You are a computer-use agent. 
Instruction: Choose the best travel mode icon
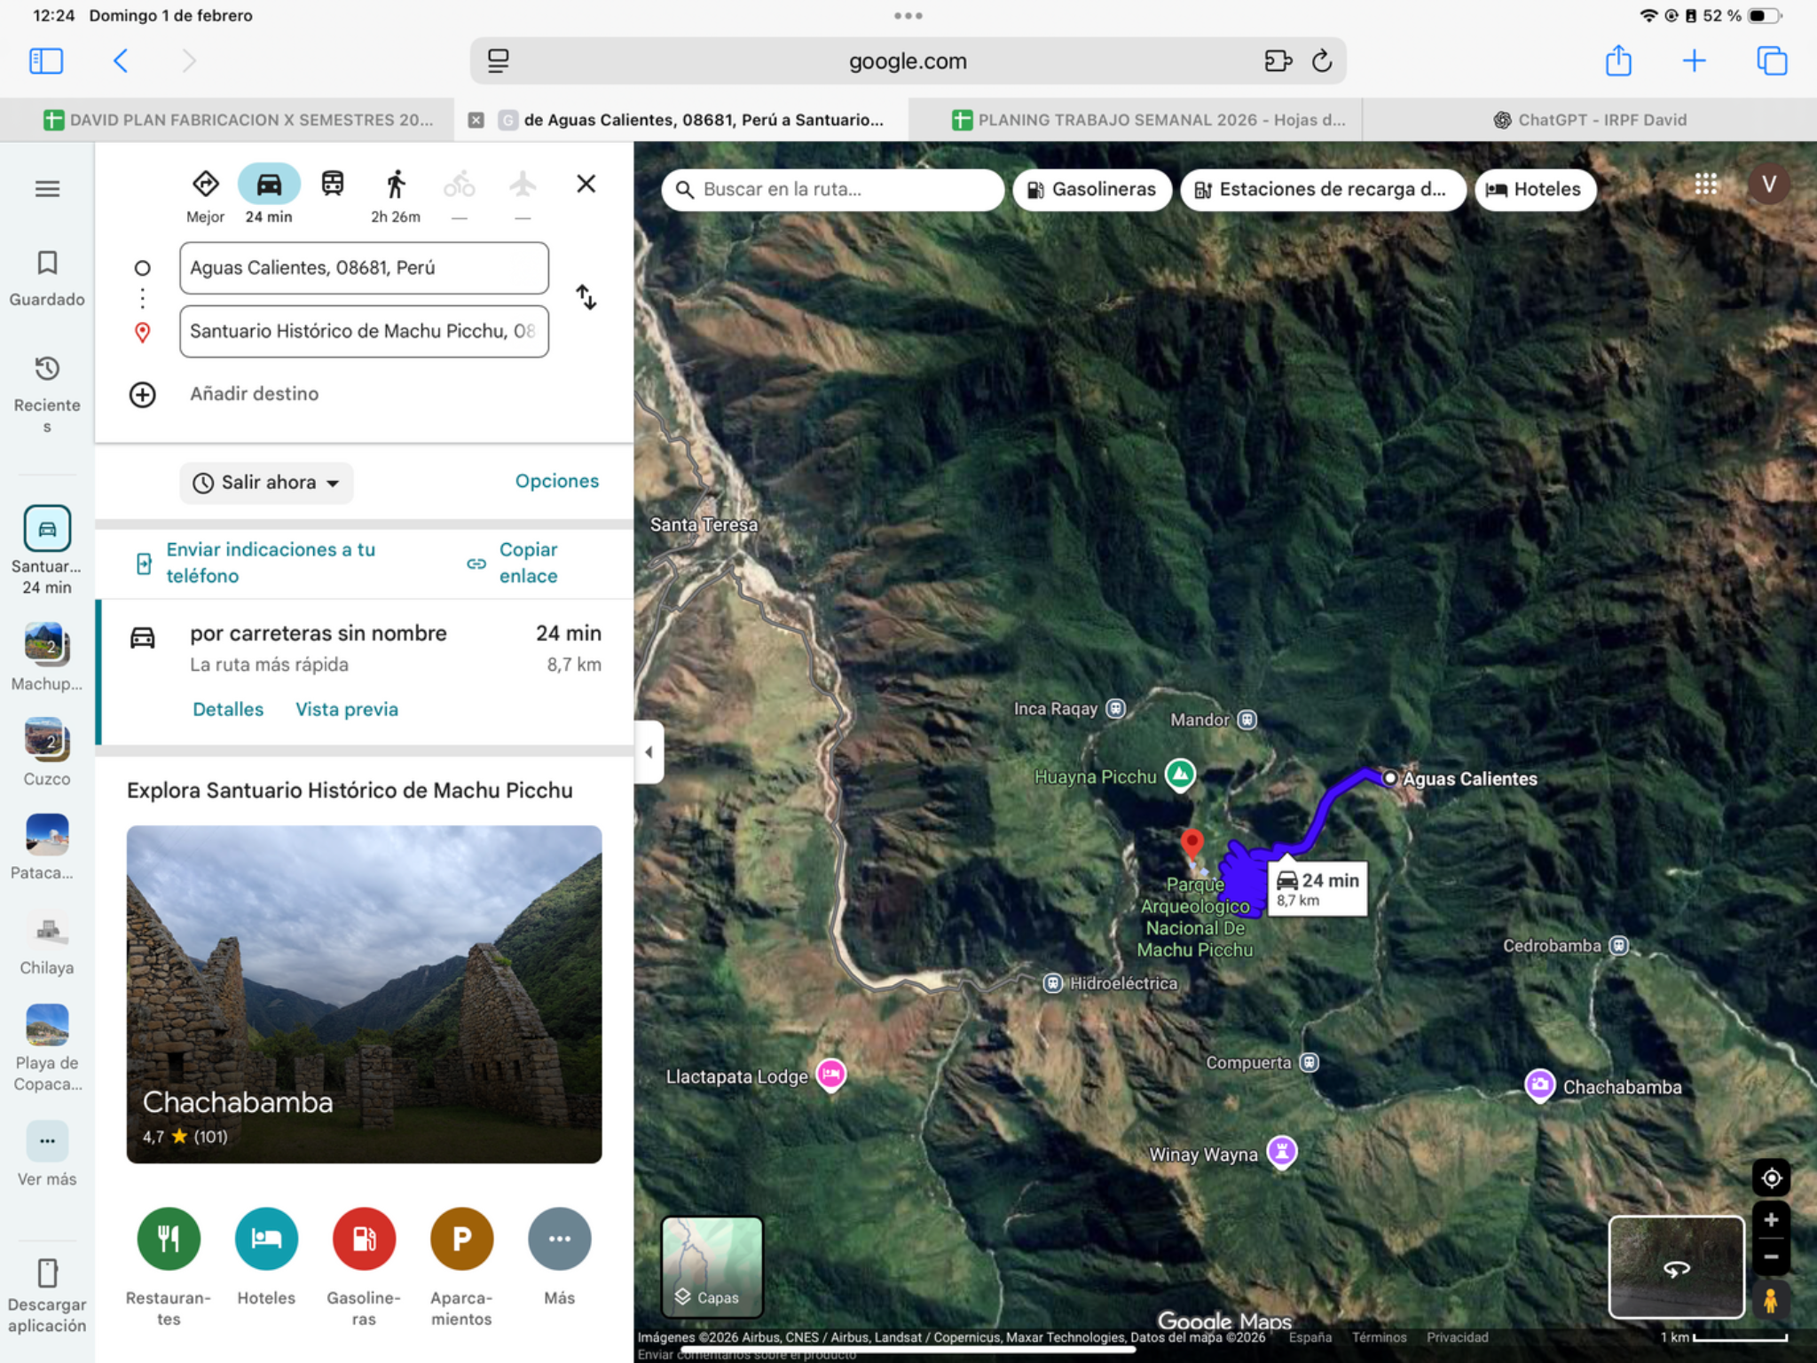coord(206,184)
